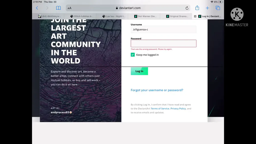
Task: Add a new tab with the plus icon
Action: [x=207, y=8]
